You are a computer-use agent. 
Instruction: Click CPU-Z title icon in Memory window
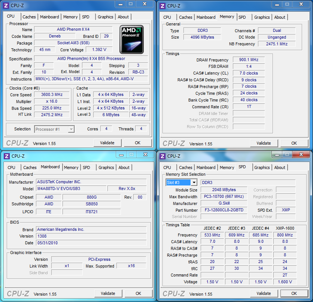pyautogui.click(x=162, y=6)
